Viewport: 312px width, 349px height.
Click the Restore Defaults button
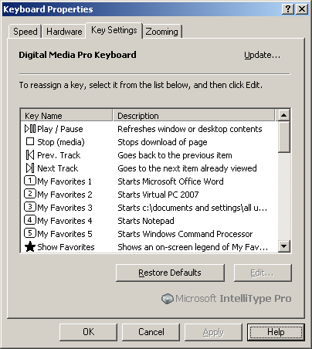tap(170, 273)
